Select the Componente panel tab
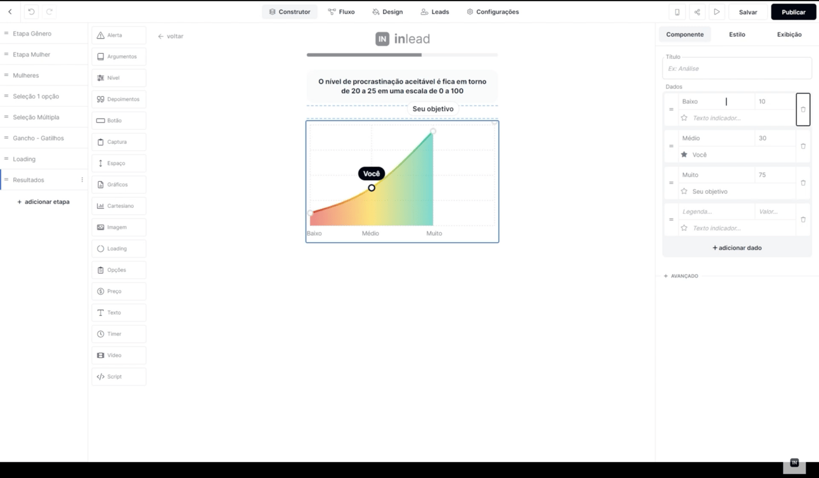 pos(685,34)
